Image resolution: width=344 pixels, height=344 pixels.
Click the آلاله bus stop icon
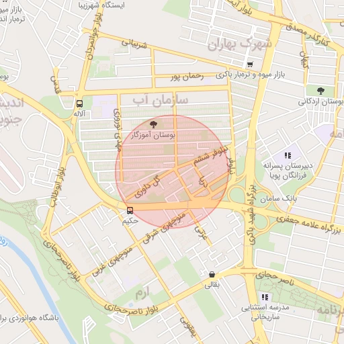pos(79,103)
